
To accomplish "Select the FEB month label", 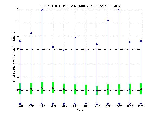I will [x=31, y=106].
